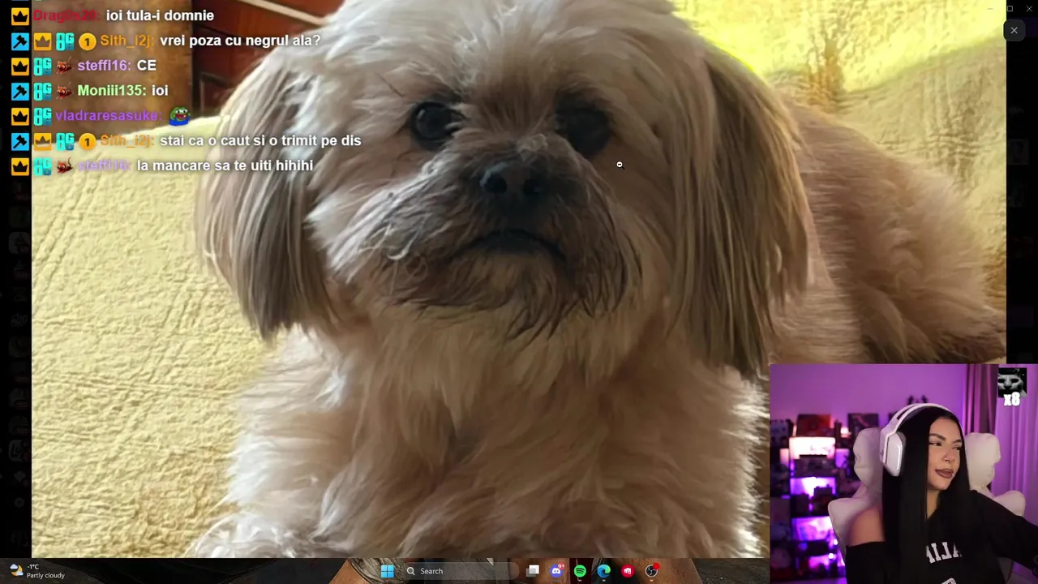Open the Partly cloudy weather widget
Screen dimensions: 1038x584
point(36,571)
